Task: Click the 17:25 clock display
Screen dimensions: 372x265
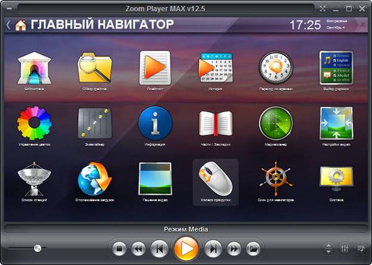Action: [305, 25]
